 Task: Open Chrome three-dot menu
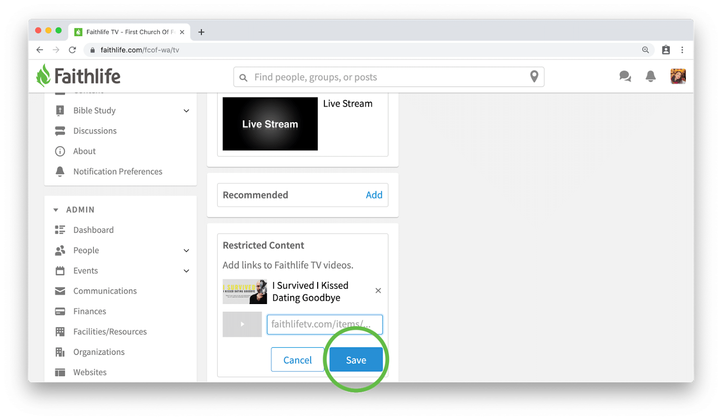click(682, 50)
